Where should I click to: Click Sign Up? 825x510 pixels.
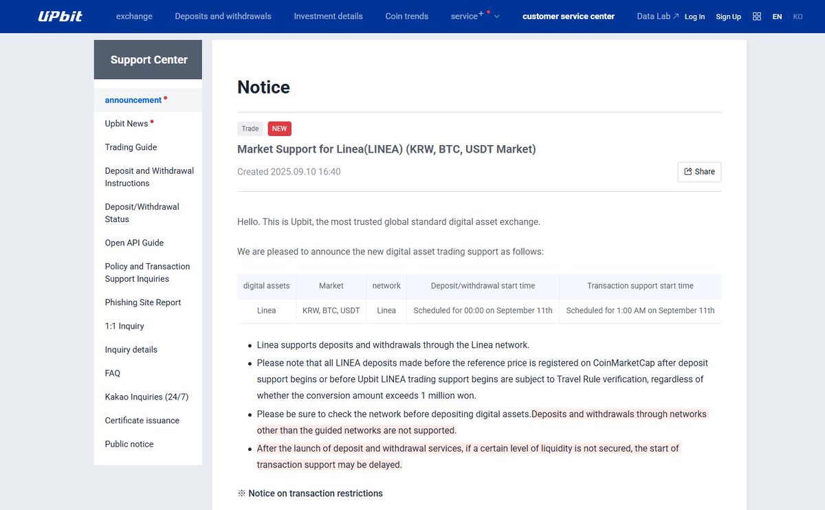point(728,16)
